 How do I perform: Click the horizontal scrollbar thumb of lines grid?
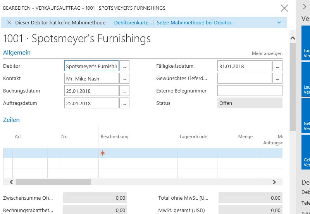53,182
